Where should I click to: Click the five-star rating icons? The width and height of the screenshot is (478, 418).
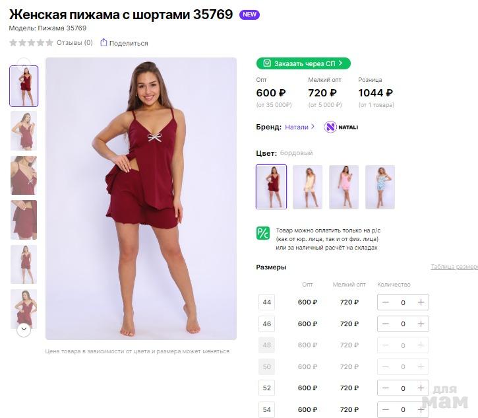pyautogui.click(x=31, y=43)
